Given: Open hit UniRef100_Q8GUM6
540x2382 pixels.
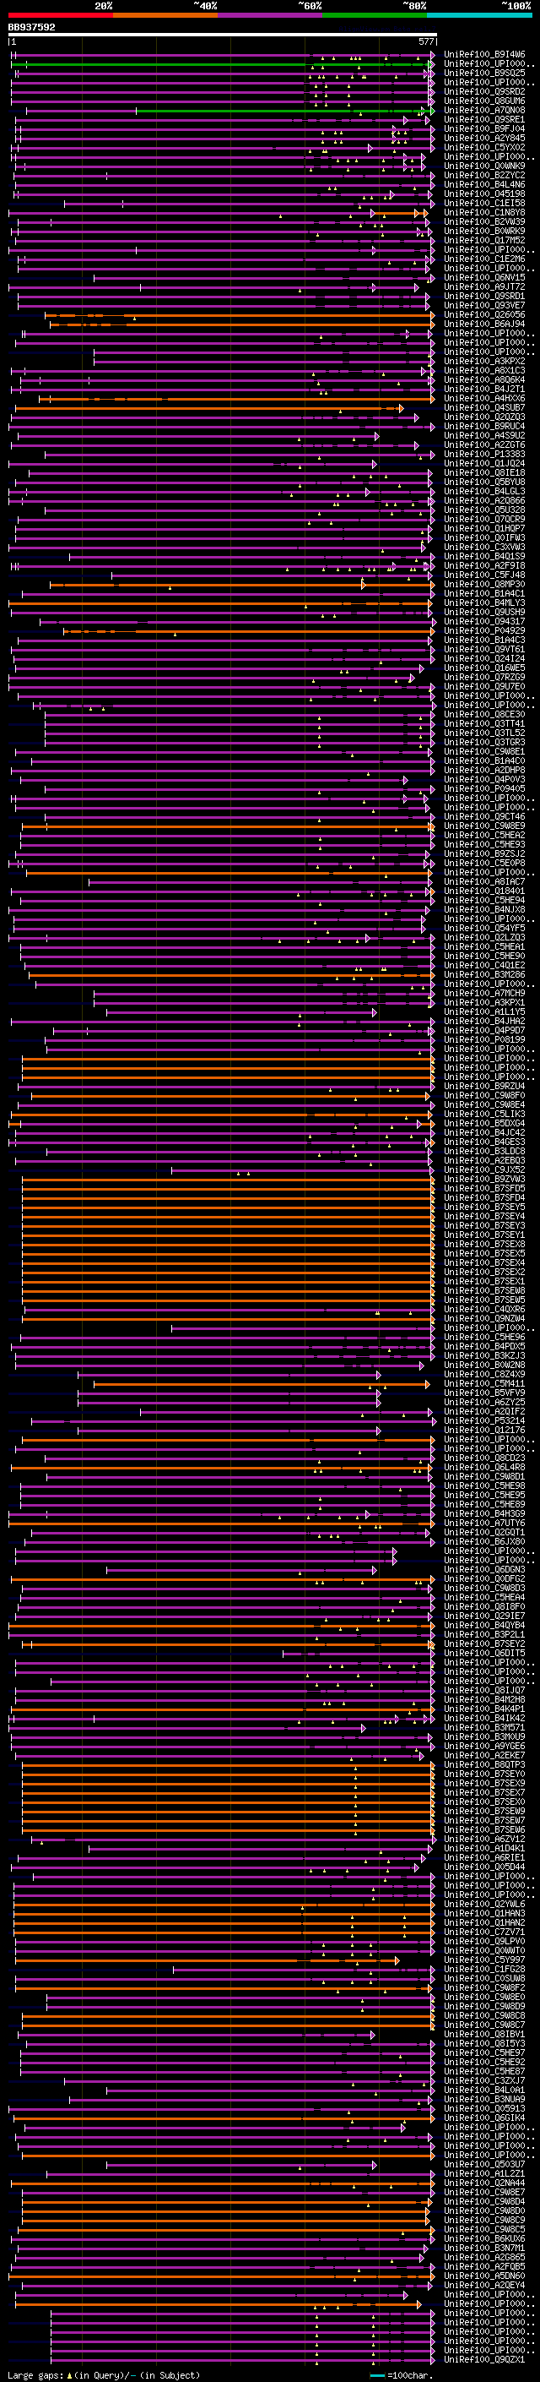Looking at the screenshot, I should pos(484,101).
